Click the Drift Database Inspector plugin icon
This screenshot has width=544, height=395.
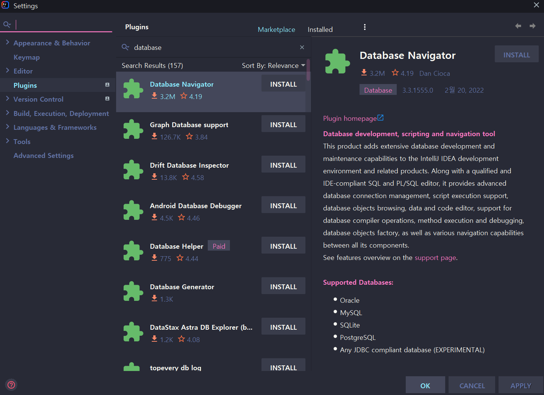click(x=133, y=170)
